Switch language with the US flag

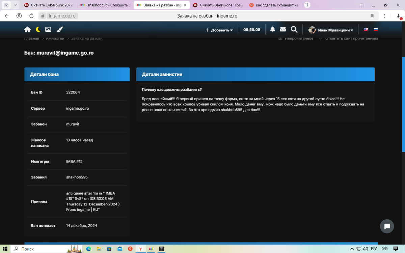pos(366,30)
